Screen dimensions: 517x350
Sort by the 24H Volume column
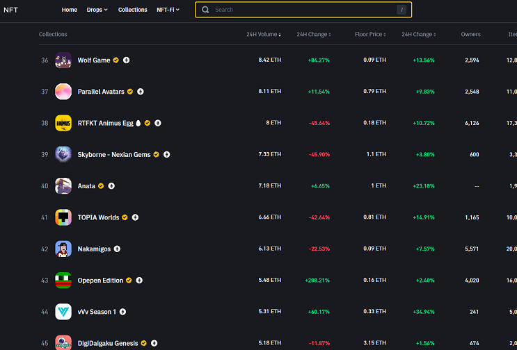click(264, 34)
